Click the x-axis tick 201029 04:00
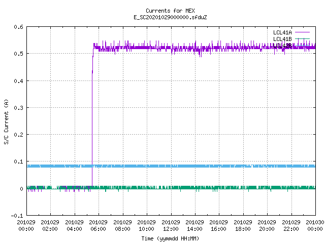Screen dimensions: 325x243 click(74, 226)
